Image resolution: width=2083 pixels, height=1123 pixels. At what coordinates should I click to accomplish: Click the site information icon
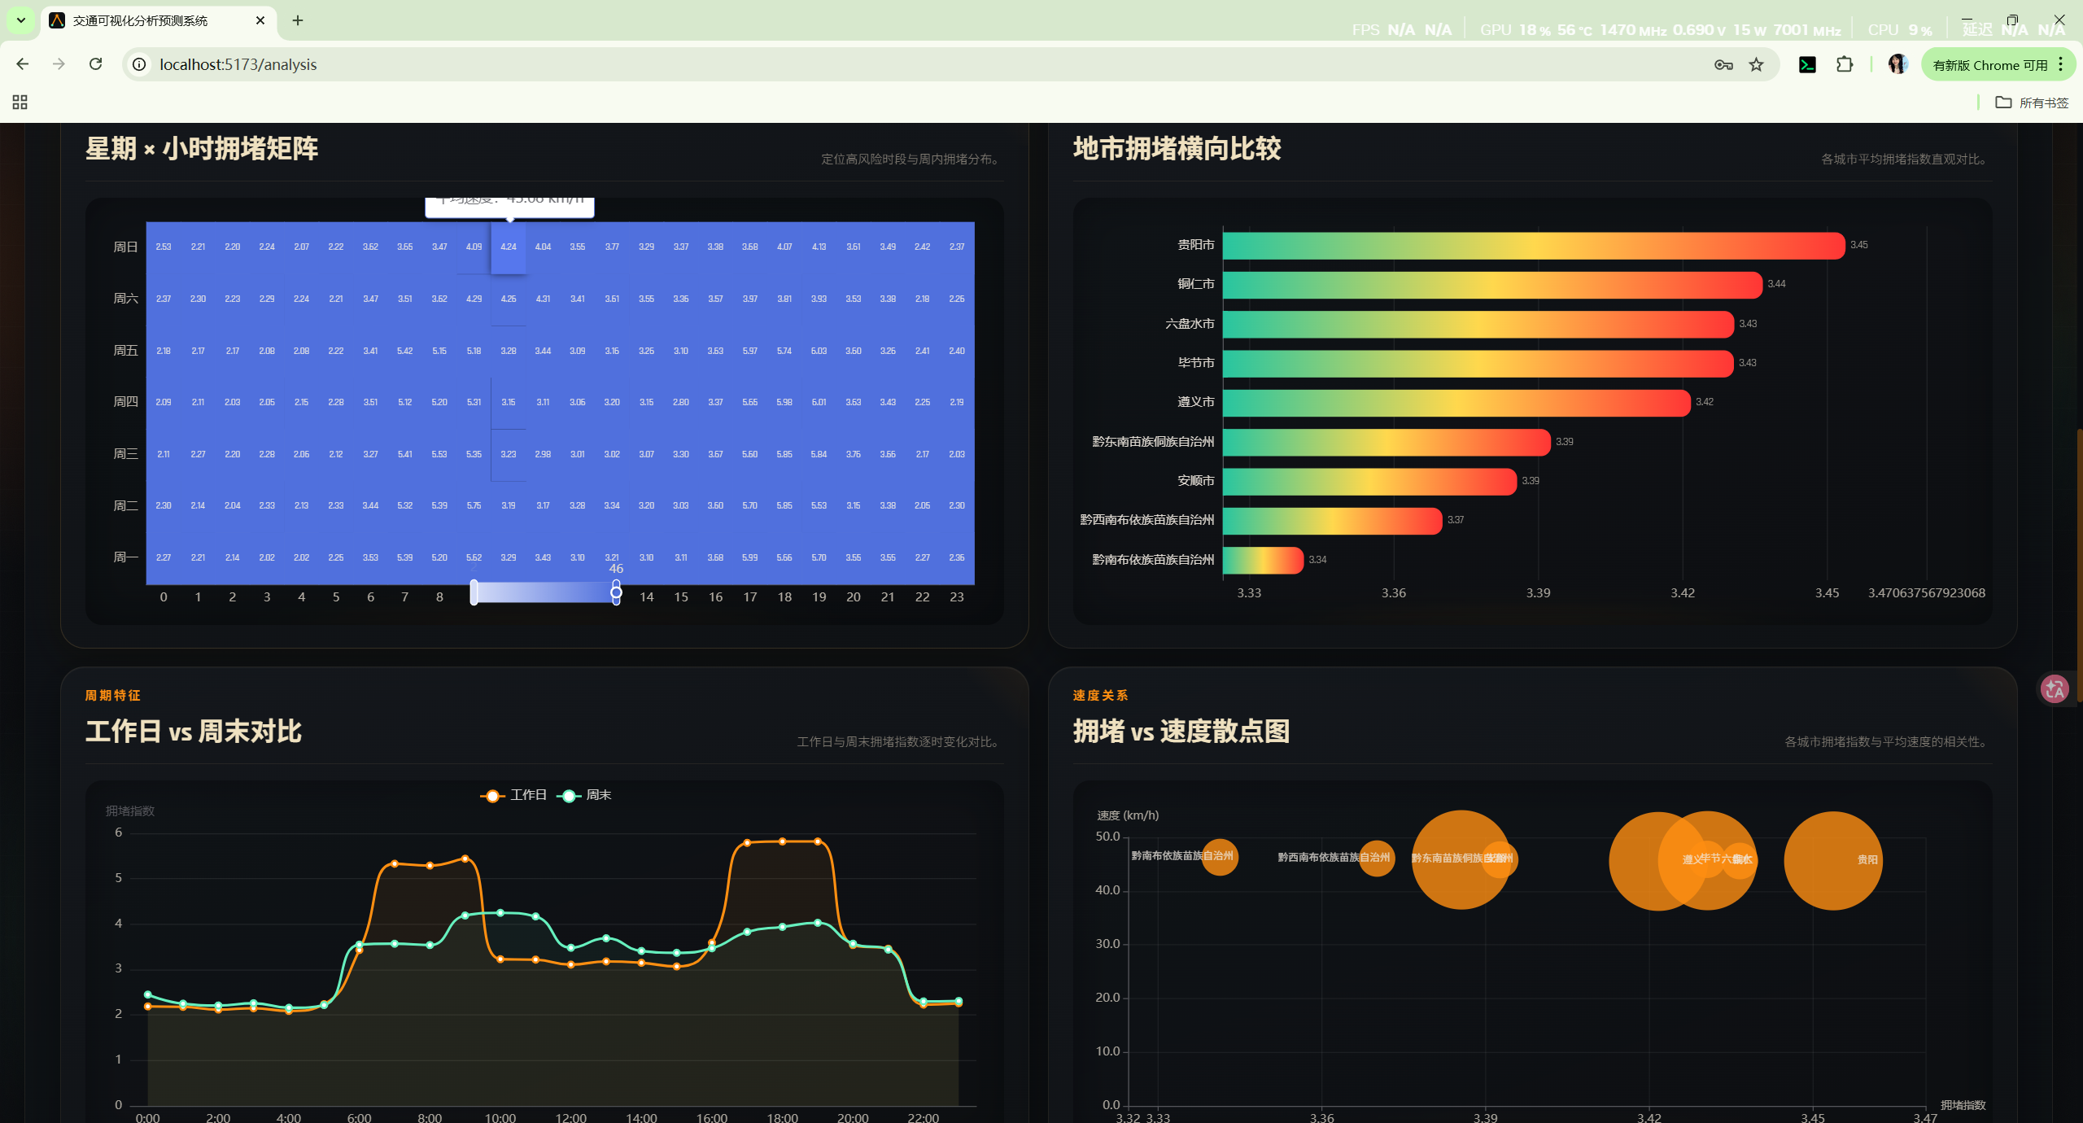pos(140,64)
